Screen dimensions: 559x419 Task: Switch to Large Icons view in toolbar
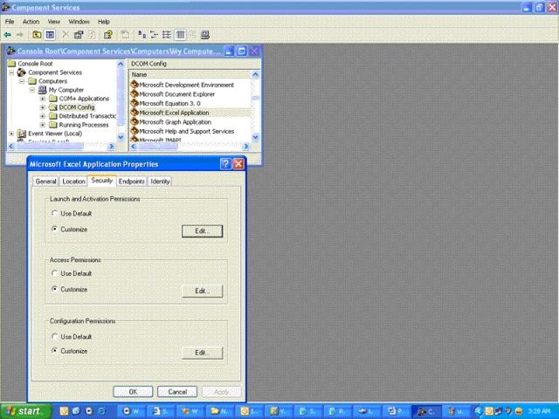click(x=141, y=35)
